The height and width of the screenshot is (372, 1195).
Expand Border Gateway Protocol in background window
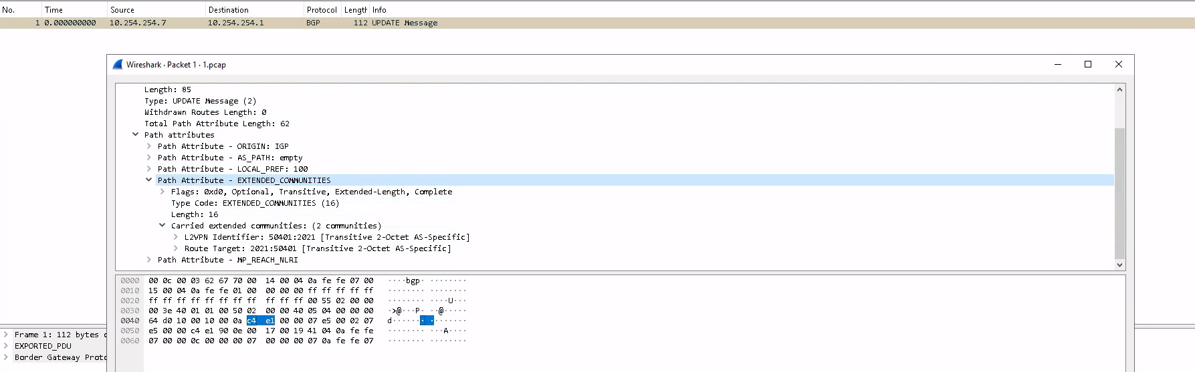tap(6, 357)
